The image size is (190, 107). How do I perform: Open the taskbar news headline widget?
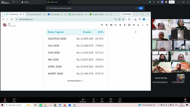pyautogui.click(x=147, y=105)
